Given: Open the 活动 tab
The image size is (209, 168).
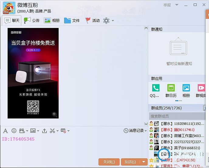Looking at the screenshot, I should pos(92,20).
